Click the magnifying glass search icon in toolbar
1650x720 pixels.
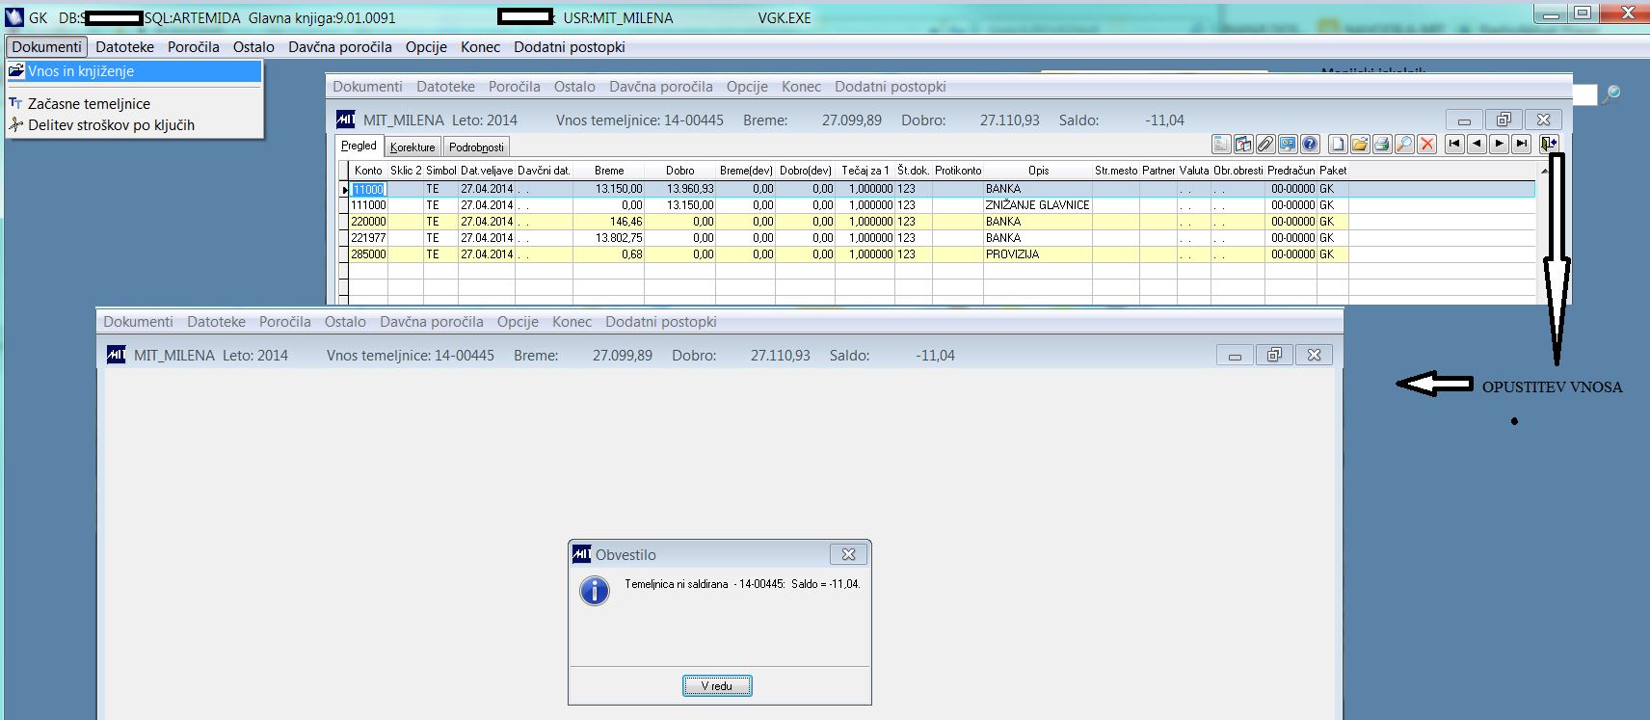pyautogui.click(x=1405, y=145)
